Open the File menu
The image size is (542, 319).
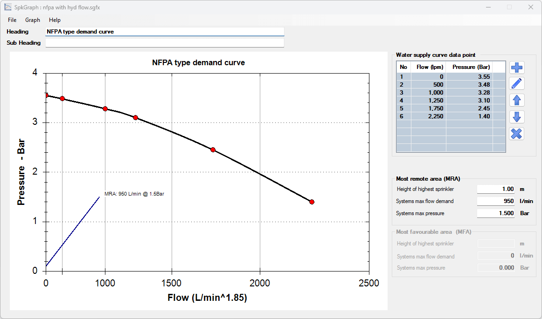click(x=12, y=20)
